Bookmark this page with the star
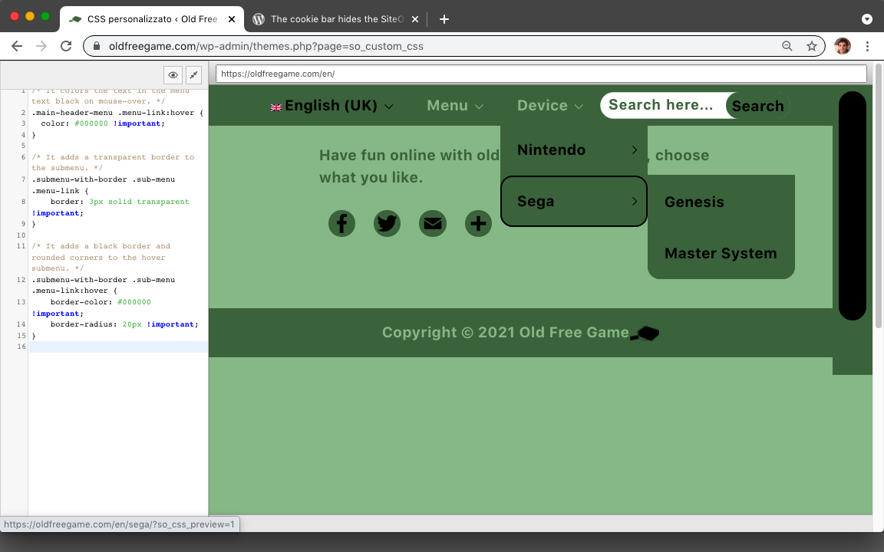The image size is (884, 552). click(x=811, y=46)
